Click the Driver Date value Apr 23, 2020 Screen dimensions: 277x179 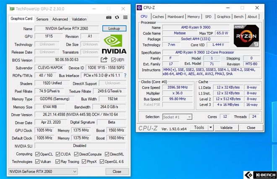click(x=51, y=122)
